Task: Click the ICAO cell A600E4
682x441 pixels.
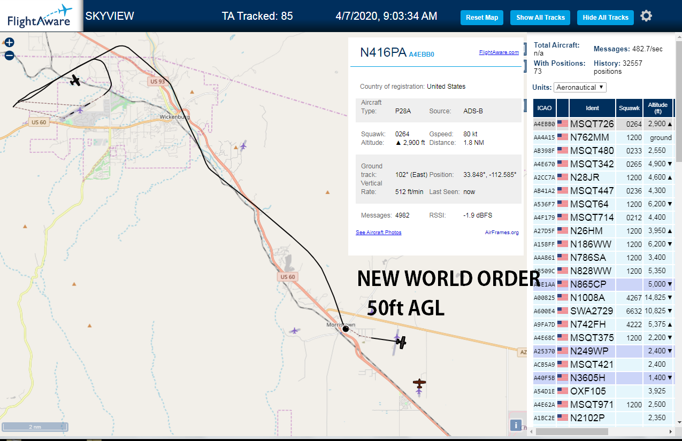Action: (544, 311)
